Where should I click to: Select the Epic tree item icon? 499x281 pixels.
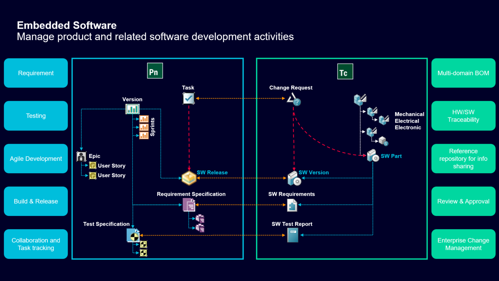81,156
